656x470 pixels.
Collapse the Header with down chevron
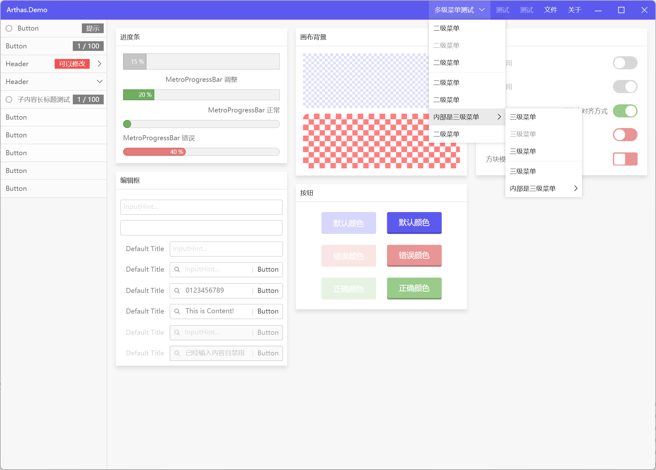point(99,82)
